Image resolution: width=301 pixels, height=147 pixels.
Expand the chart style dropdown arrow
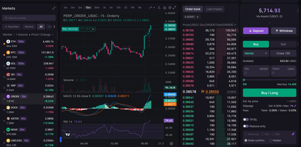point(154,7)
